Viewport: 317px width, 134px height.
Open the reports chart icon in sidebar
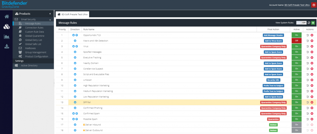(x=7, y=36)
